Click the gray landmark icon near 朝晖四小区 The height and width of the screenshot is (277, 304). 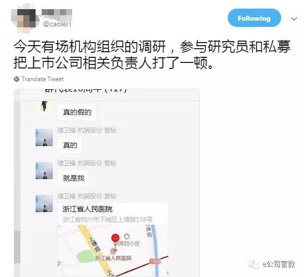point(127,236)
